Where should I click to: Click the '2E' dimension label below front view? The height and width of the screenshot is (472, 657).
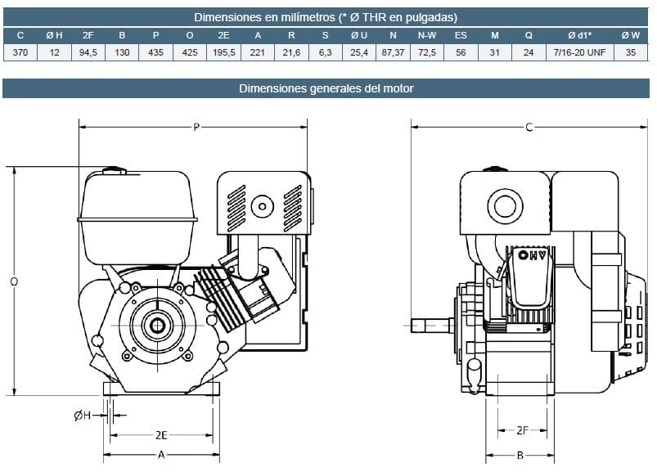click(161, 435)
